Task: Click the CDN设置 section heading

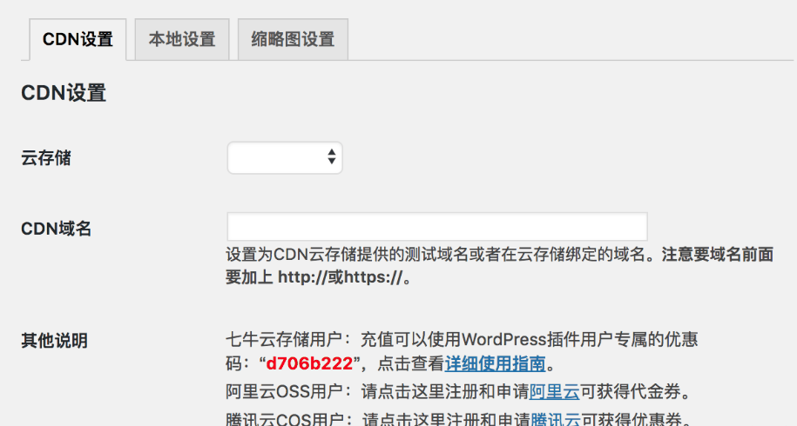Action: pyautogui.click(x=64, y=93)
